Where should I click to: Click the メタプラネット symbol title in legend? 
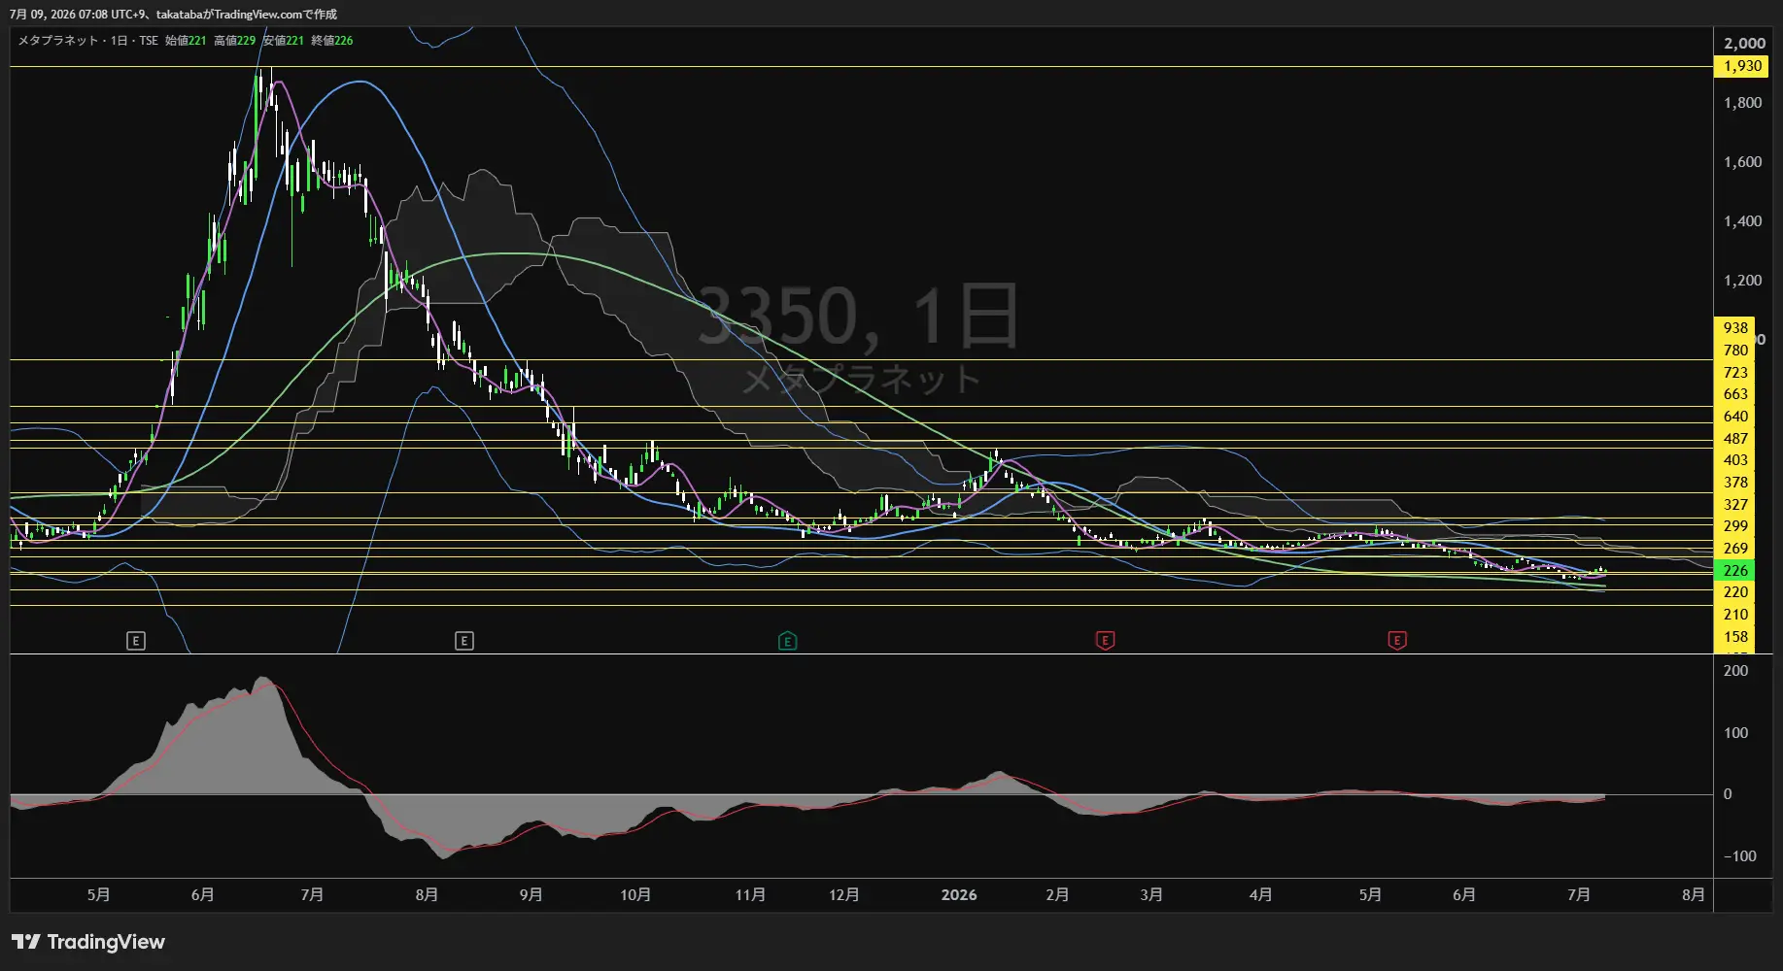click(x=58, y=41)
